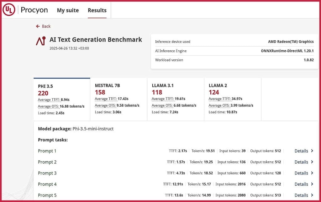The height and width of the screenshot is (202, 321).
Task: Click Average OTS label under LLAMA 2
Action: (x=219, y=105)
